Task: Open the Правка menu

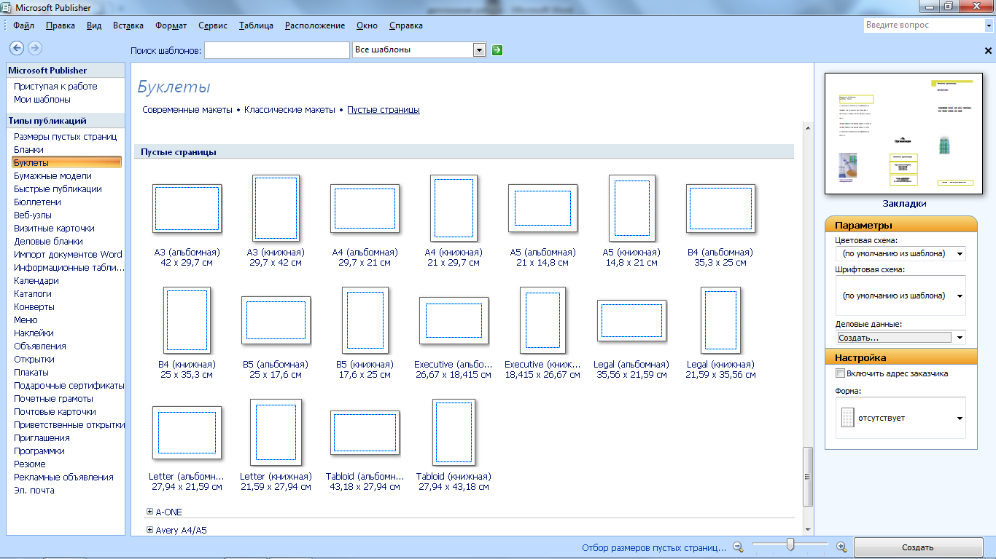Action: (x=61, y=25)
